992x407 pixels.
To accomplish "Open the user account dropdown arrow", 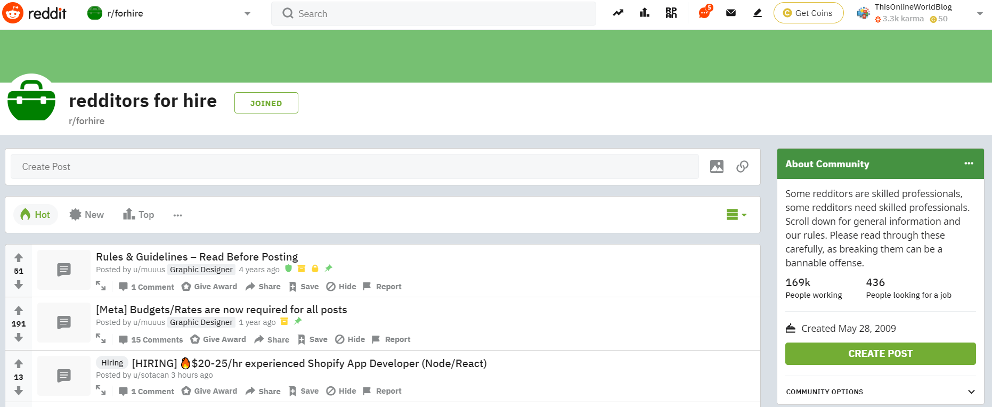I will click(980, 14).
